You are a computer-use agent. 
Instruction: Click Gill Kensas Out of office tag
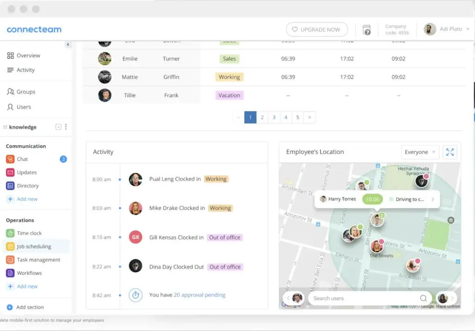point(225,238)
